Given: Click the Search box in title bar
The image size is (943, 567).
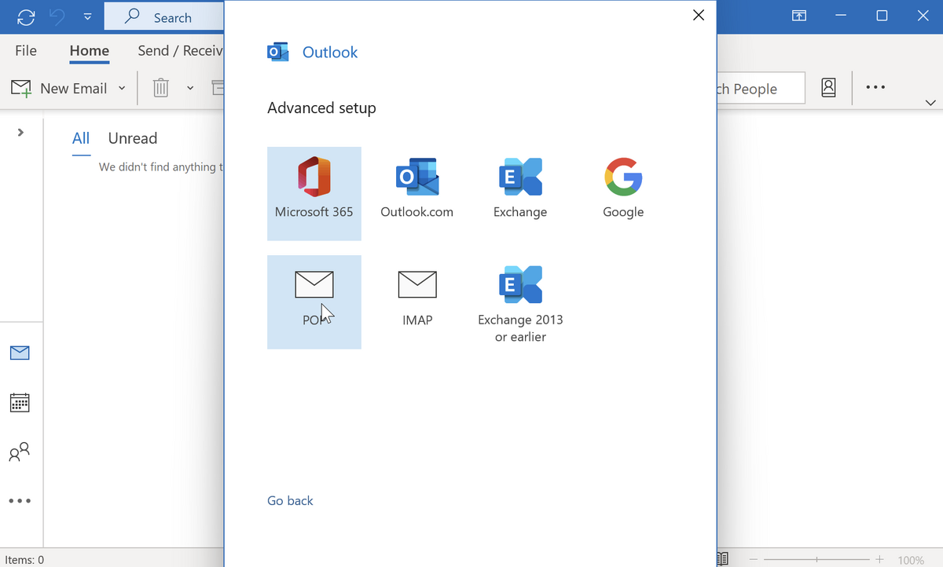Looking at the screenshot, I should pos(163,17).
